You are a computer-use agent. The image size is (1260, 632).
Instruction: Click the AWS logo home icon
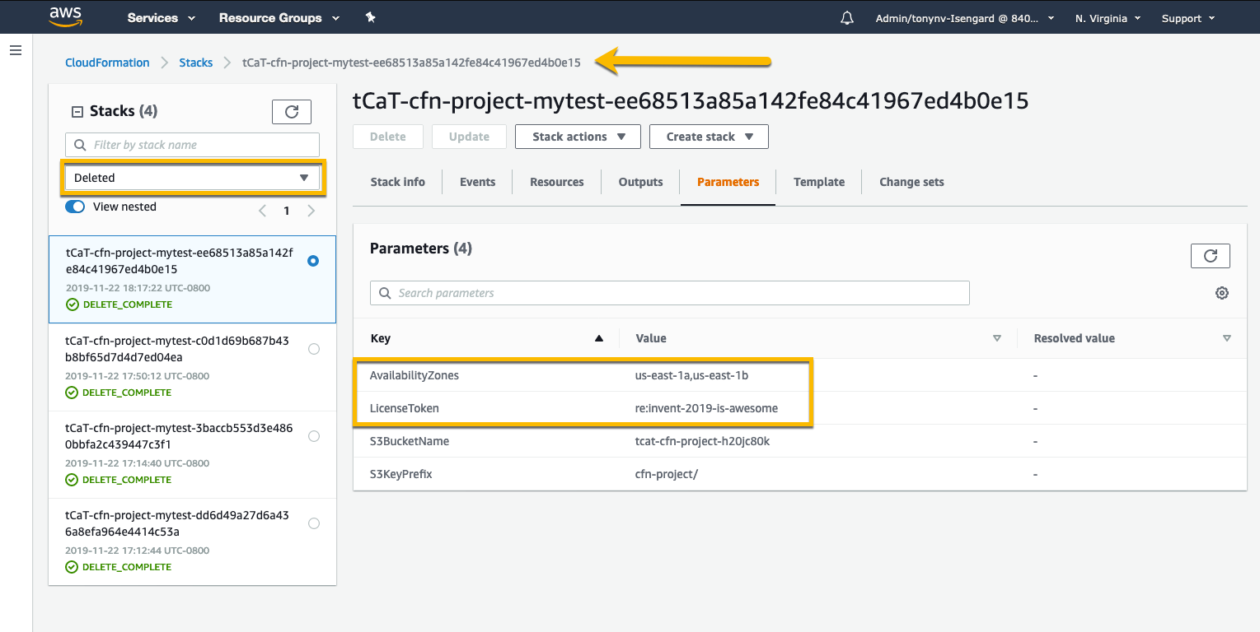tap(66, 16)
